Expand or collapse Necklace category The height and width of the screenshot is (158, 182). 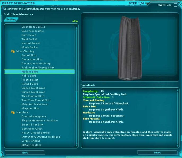coord(22,112)
